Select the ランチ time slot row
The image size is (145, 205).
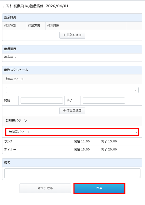pos(72,142)
